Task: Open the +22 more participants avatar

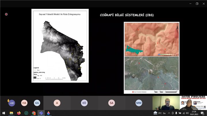Action: 12,103
